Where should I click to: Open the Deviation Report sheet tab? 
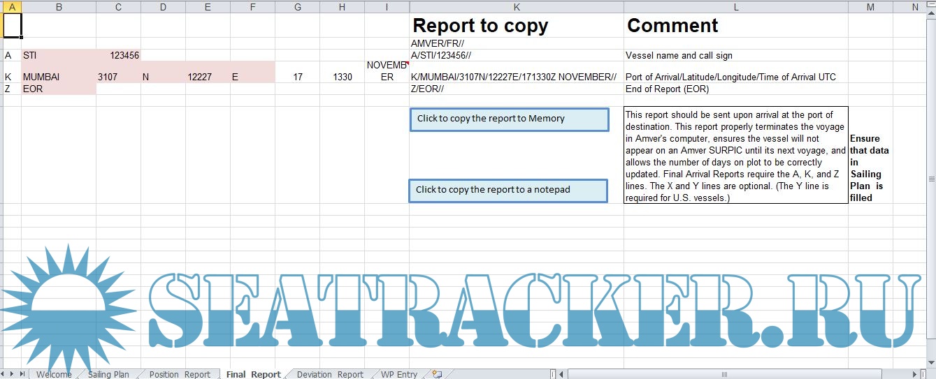[x=329, y=374]
